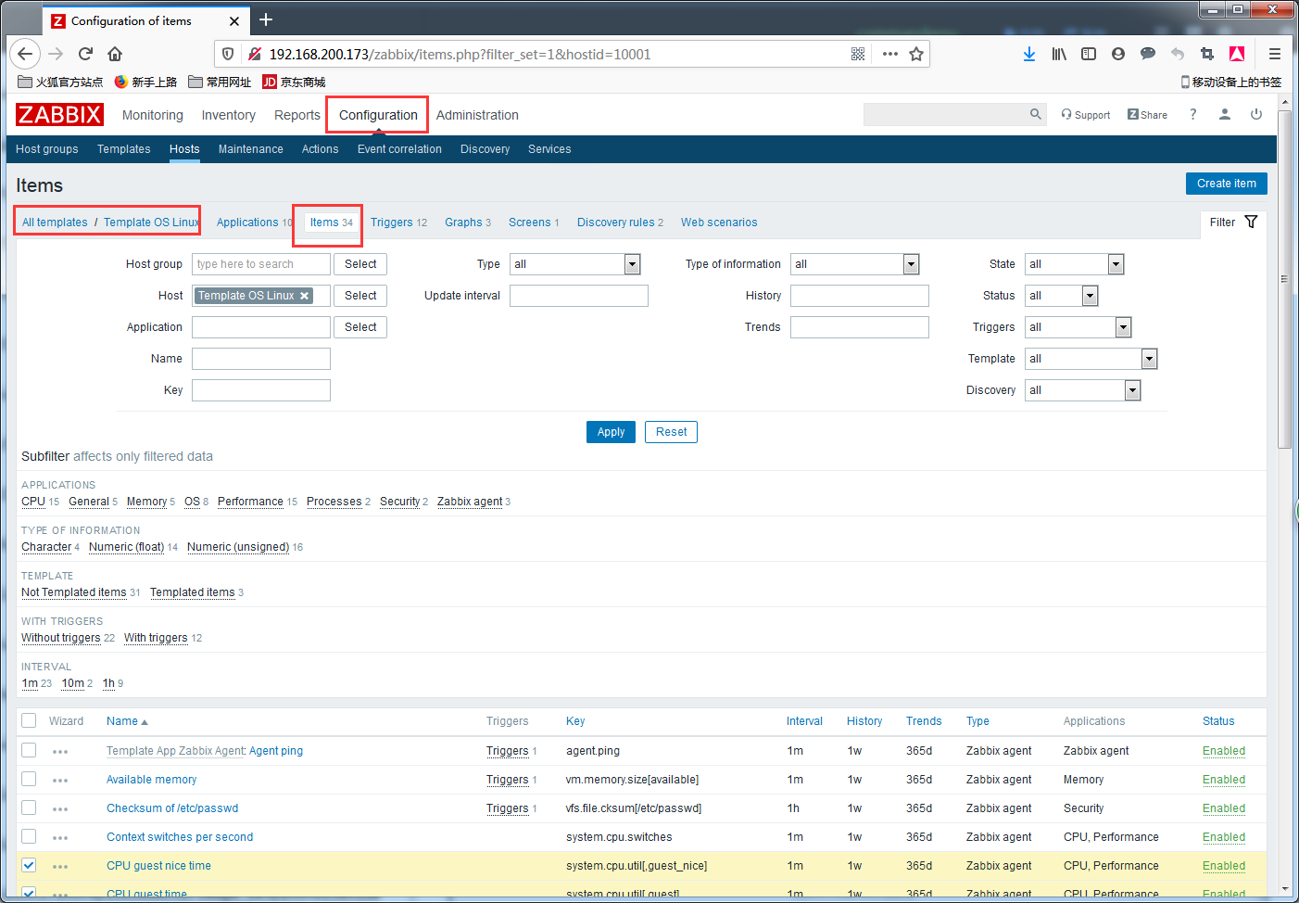
Task: Click the Zabbix logo
Action: click(x=59, y=115)
